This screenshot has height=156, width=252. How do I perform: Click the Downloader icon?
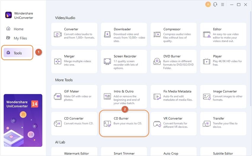[107, 34]
